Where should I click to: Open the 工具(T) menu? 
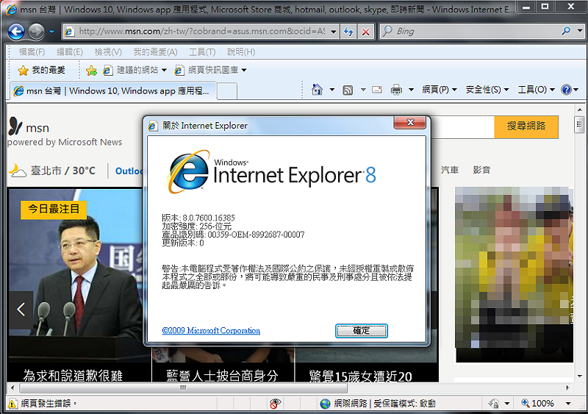click(x=202, y=52)
